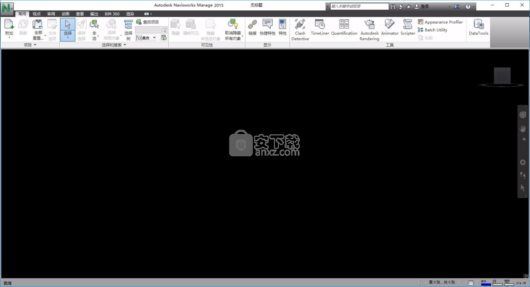The height and width of the screenshot is (287, 530).
Task: Open the dropdown arrow beside 全部重置
Action: [x=45, y=35]
